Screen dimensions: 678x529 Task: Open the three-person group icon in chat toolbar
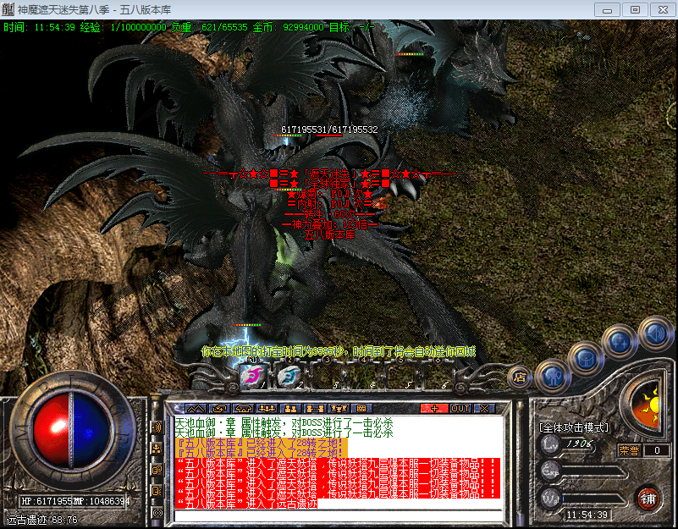pyautogui.click(x=267, y=408)
